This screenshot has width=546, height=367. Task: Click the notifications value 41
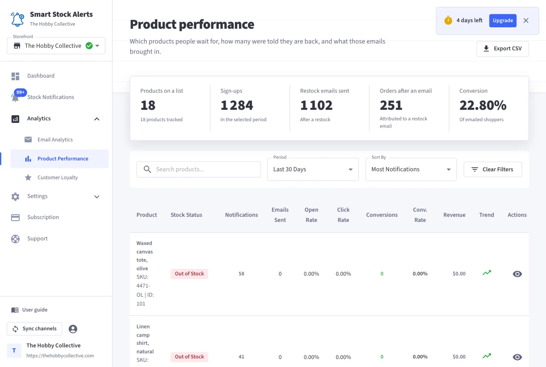pos(241,357)
